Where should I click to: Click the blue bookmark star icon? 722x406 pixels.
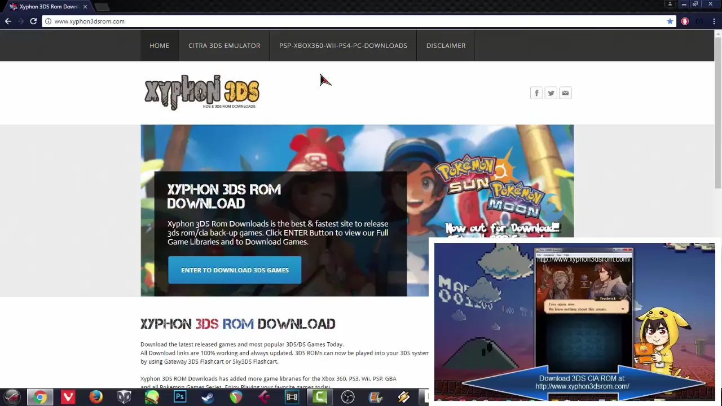(x=670, y=21)
